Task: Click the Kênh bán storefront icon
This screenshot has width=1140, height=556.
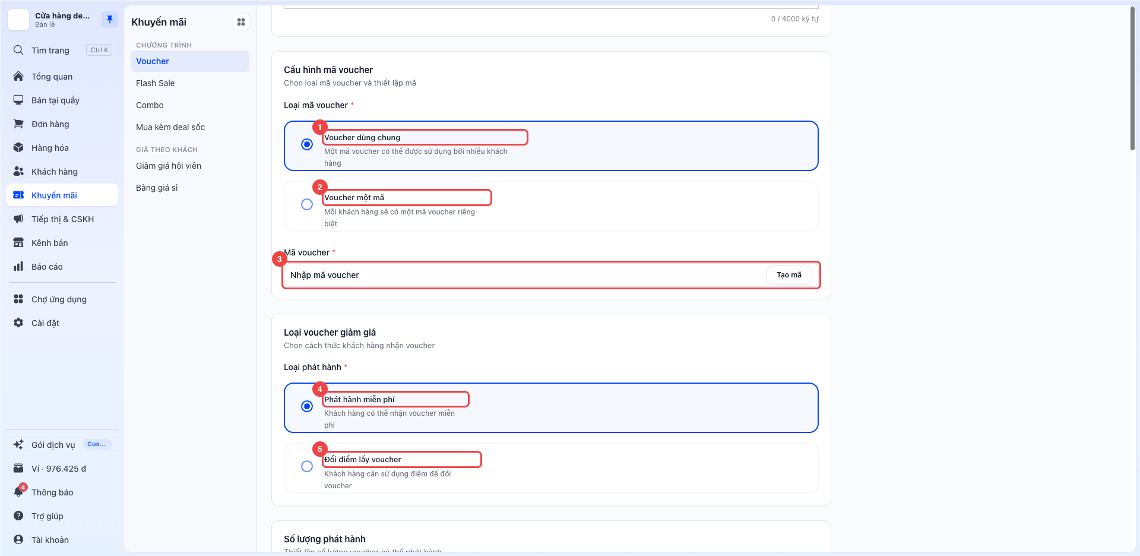Action: (x=18, y=243)
